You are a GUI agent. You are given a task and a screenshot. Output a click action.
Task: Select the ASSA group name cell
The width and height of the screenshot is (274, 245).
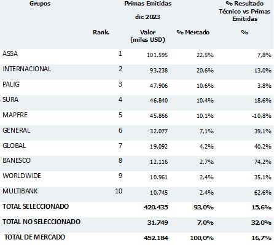click(10, 53)
